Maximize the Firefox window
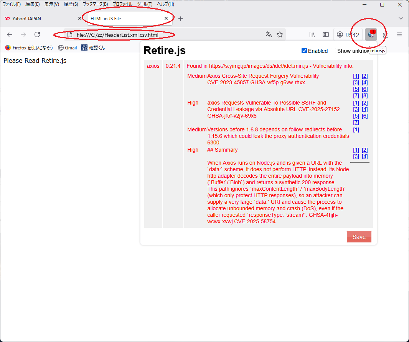This screenshot has height=342, width=409. (x=382, y=5)
